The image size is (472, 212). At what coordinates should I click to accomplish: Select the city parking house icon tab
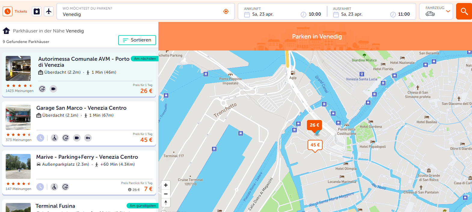click(37, 11)
